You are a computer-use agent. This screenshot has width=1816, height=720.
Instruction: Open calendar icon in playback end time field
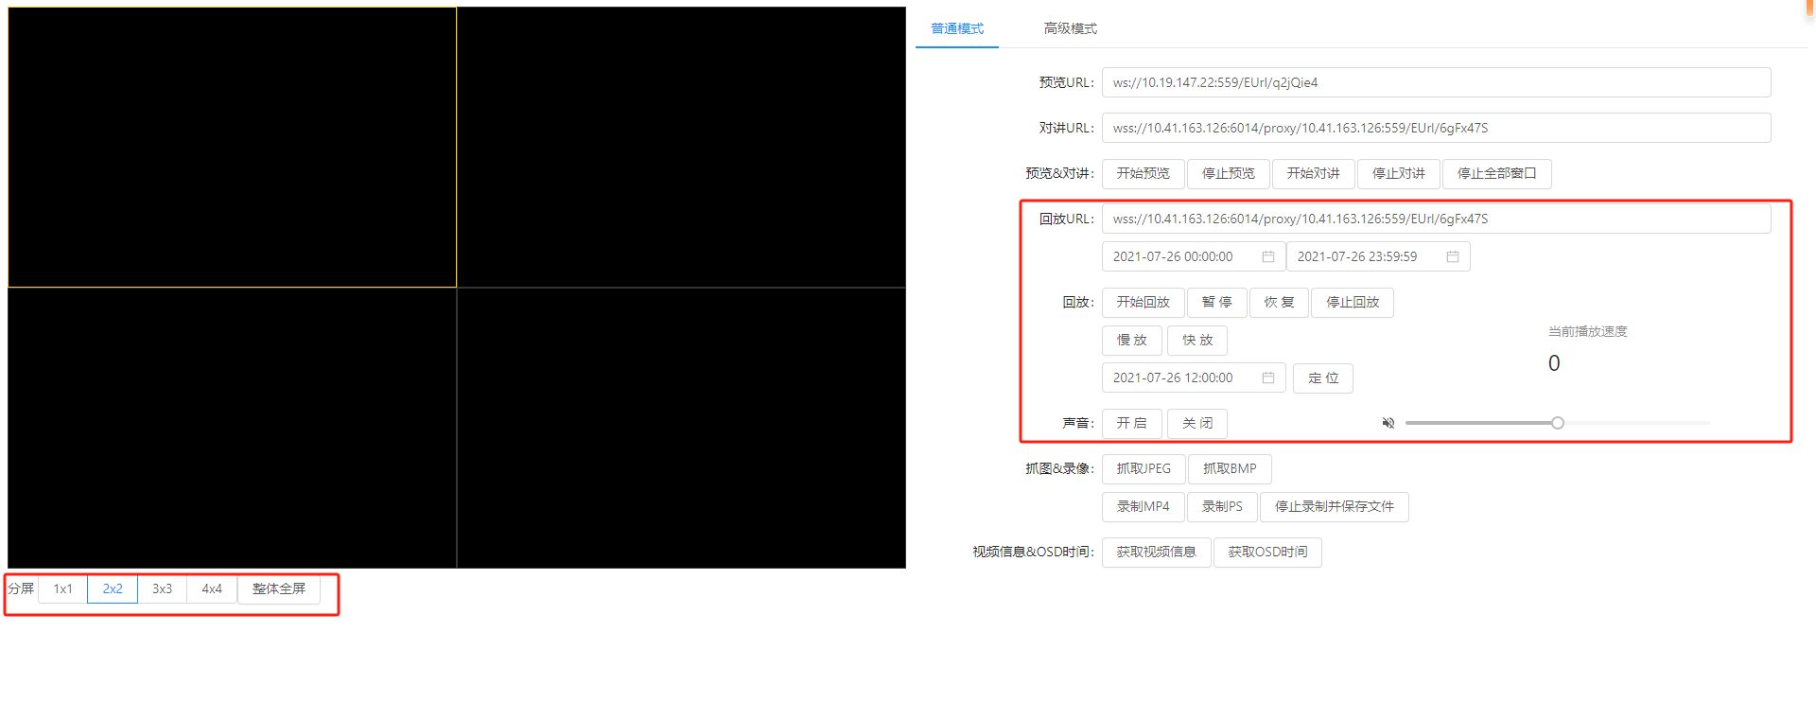(x=1453, y=256)
